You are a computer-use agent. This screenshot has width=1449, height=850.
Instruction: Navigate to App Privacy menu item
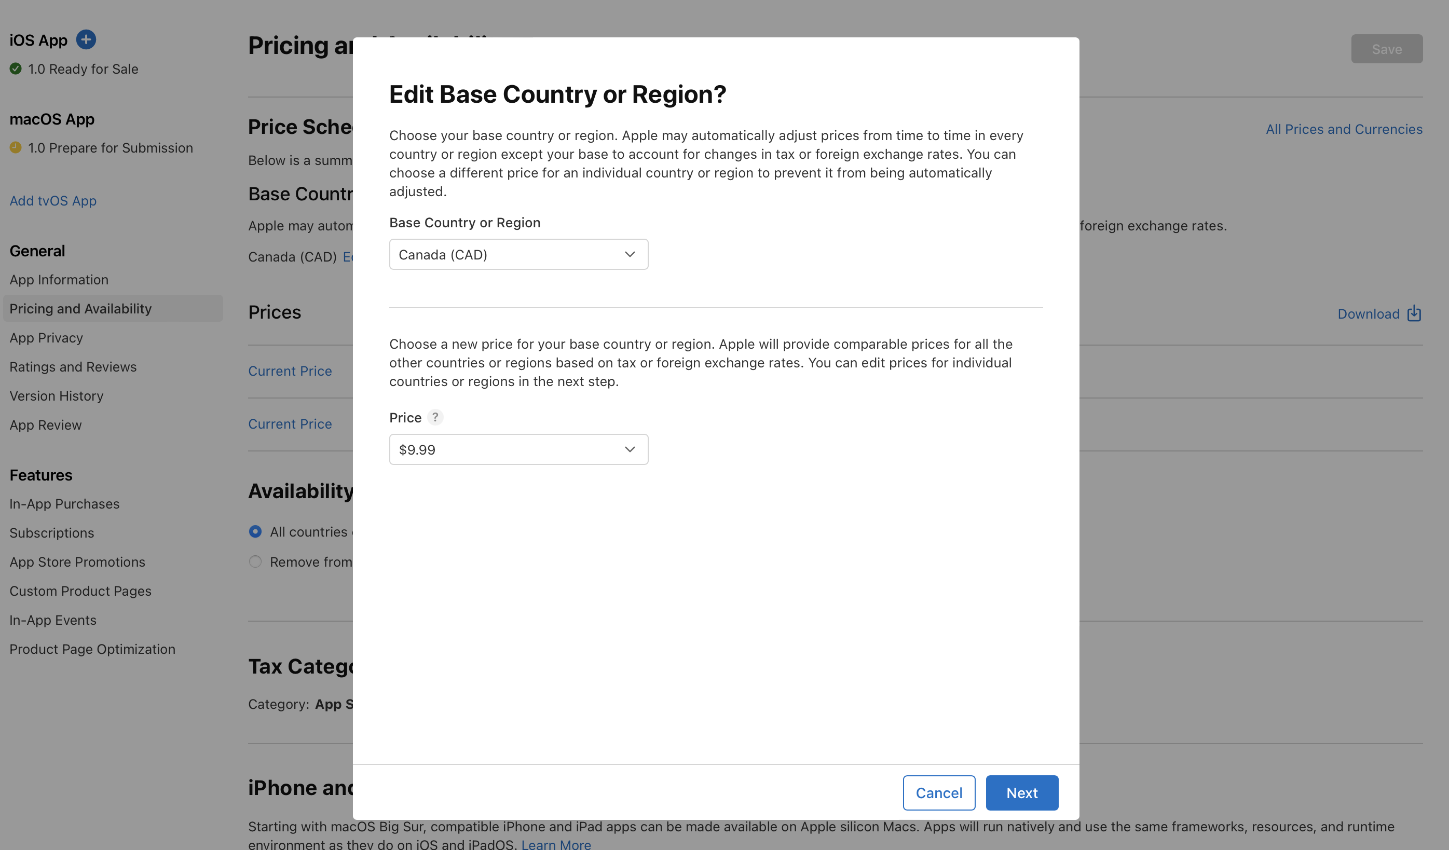coord(46,337)
